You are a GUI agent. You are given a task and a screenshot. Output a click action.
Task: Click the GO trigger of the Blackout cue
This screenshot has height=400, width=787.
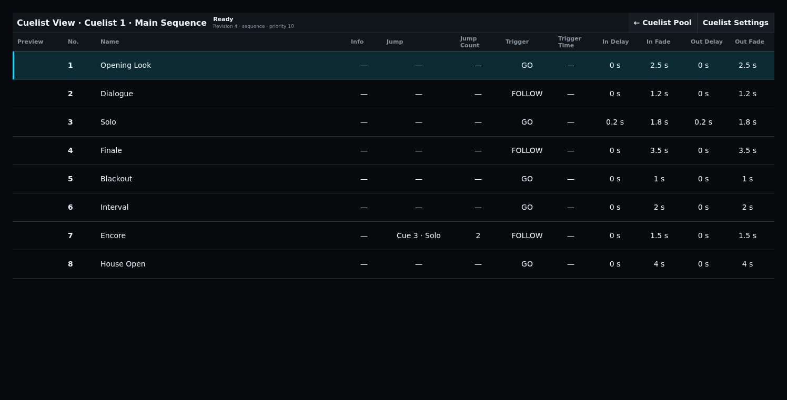point(527,179)
